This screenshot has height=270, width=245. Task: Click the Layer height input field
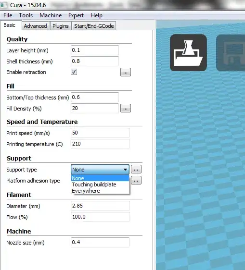pos(95,50)
